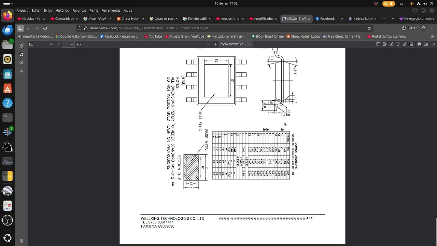Open the Editar menu
The width and height of the screenshot is (437, 246).
coord(36,10)
